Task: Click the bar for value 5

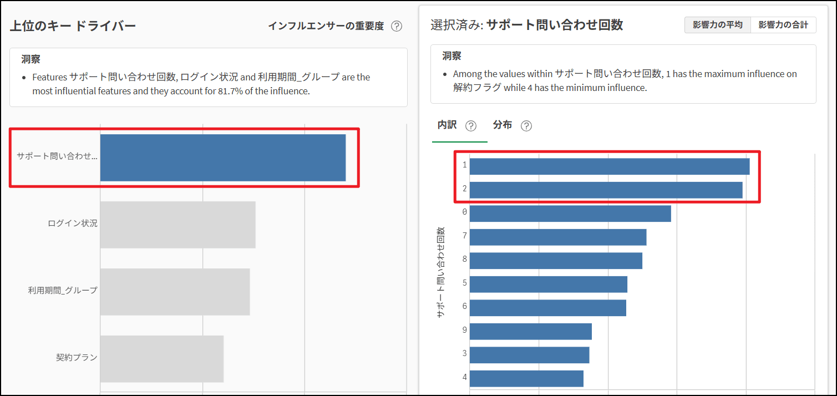Action: (x=548, y=284)
